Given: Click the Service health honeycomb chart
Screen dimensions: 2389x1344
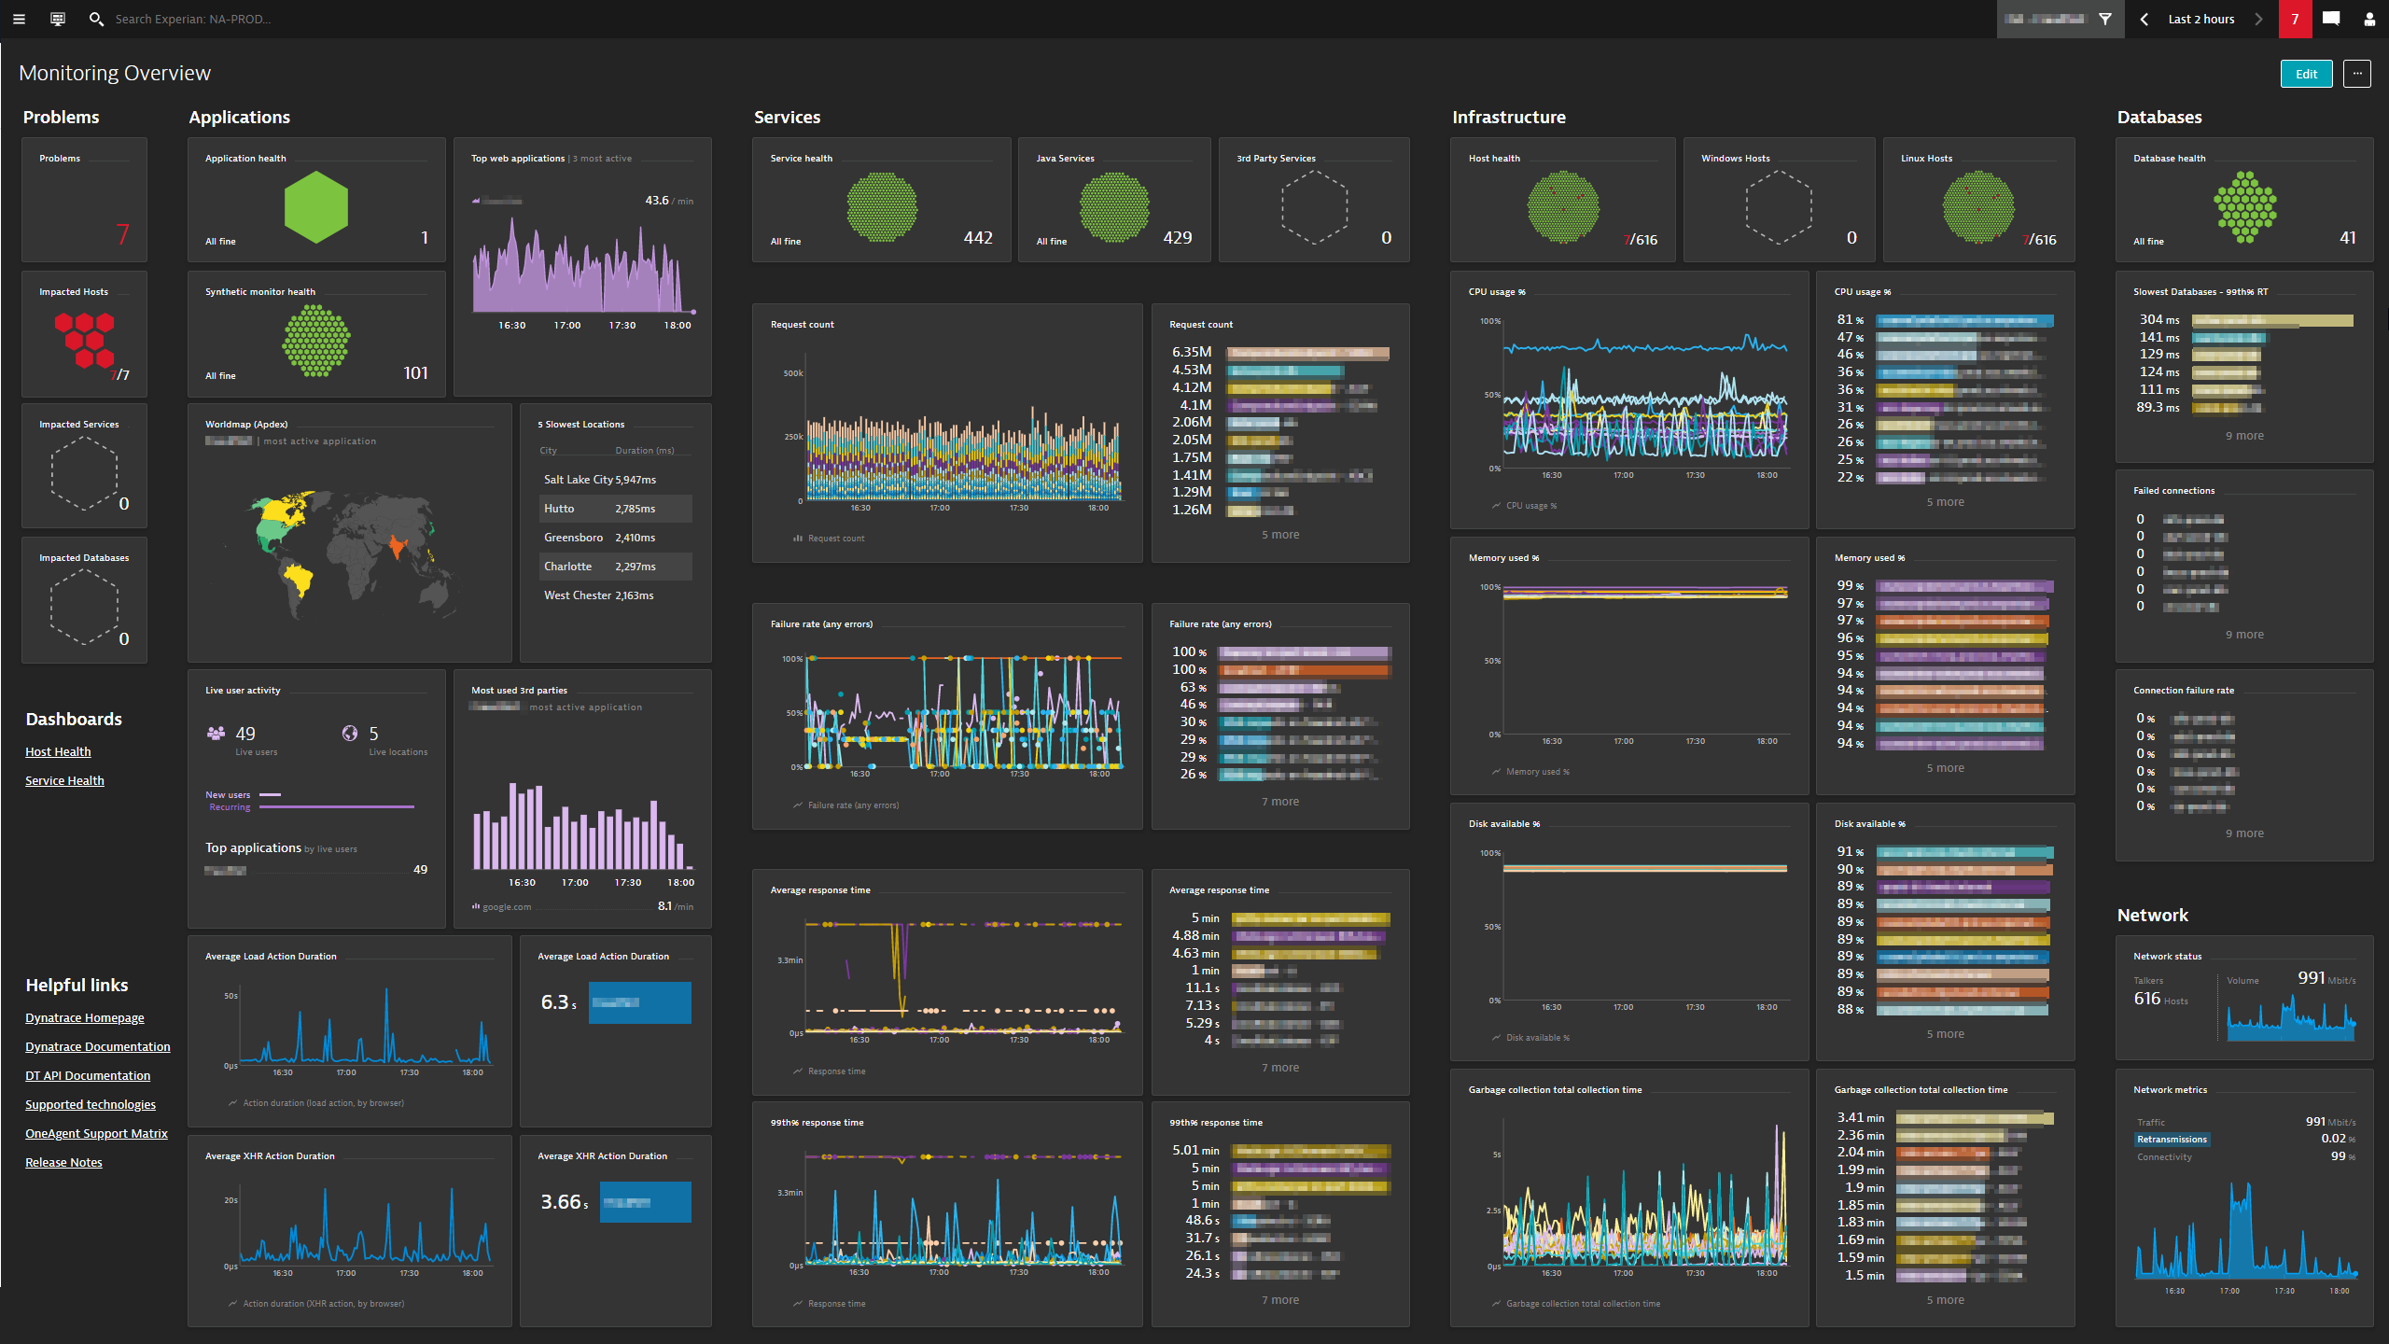Looking at the screenshot, I should [881, 207].
